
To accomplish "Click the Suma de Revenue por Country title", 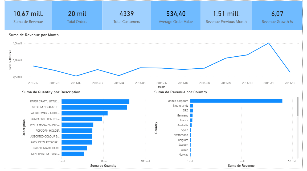I will pyautogui.click(x=181, y=92).
